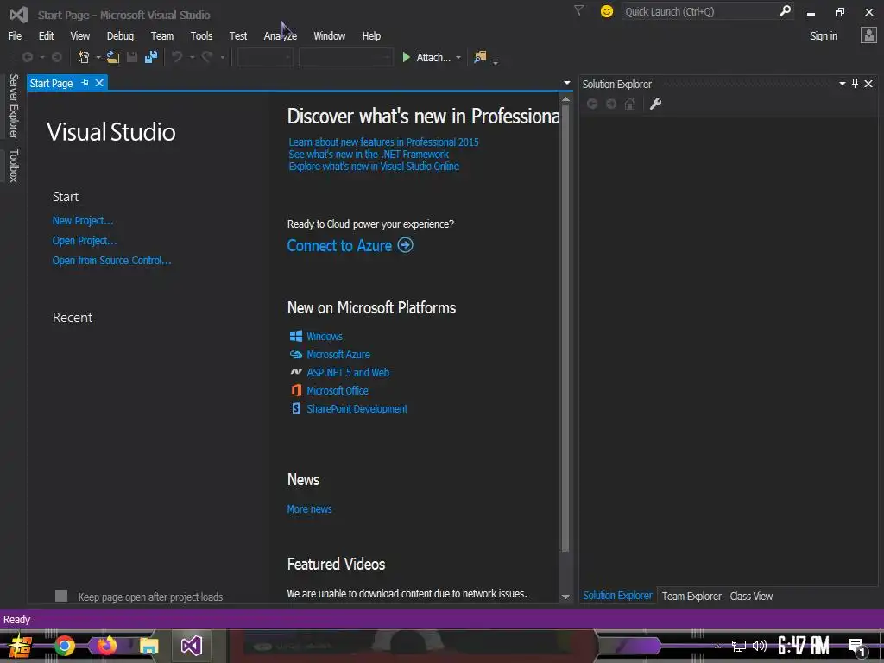Open File Explorer from the taskbar
The image size is (884, 663).
pyautogui.click(x=148, y=646)
